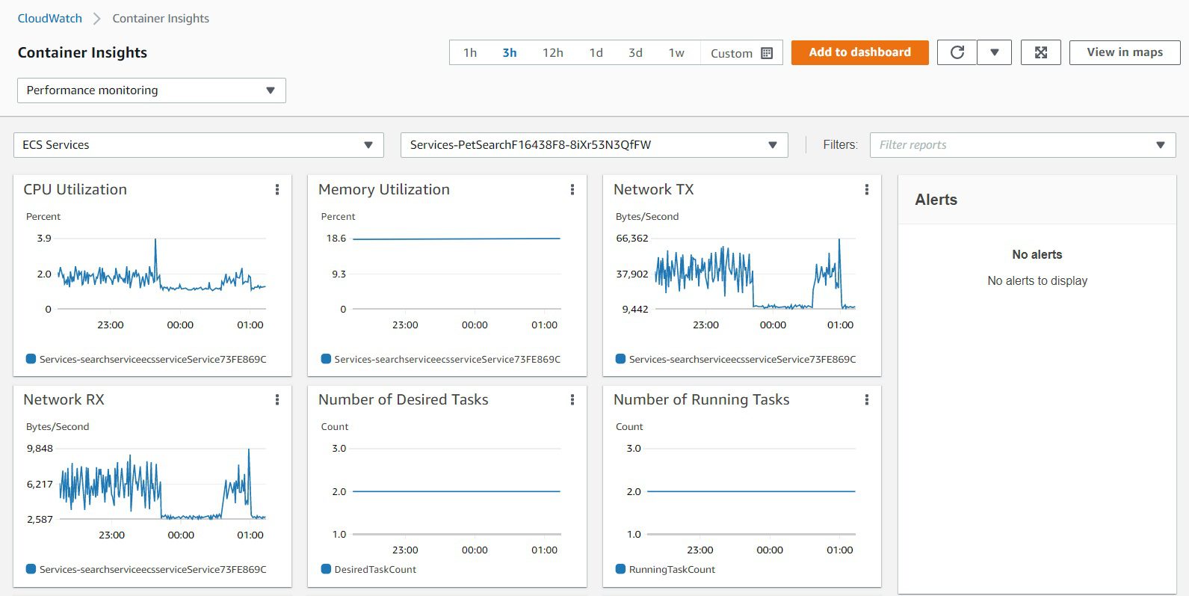Open CPU Utilization widget options menu

click(277, 190)
